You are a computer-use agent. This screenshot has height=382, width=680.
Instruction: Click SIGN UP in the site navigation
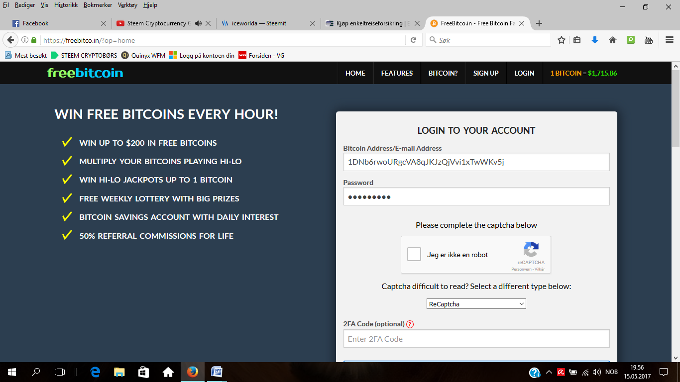(x=486, y=73)
